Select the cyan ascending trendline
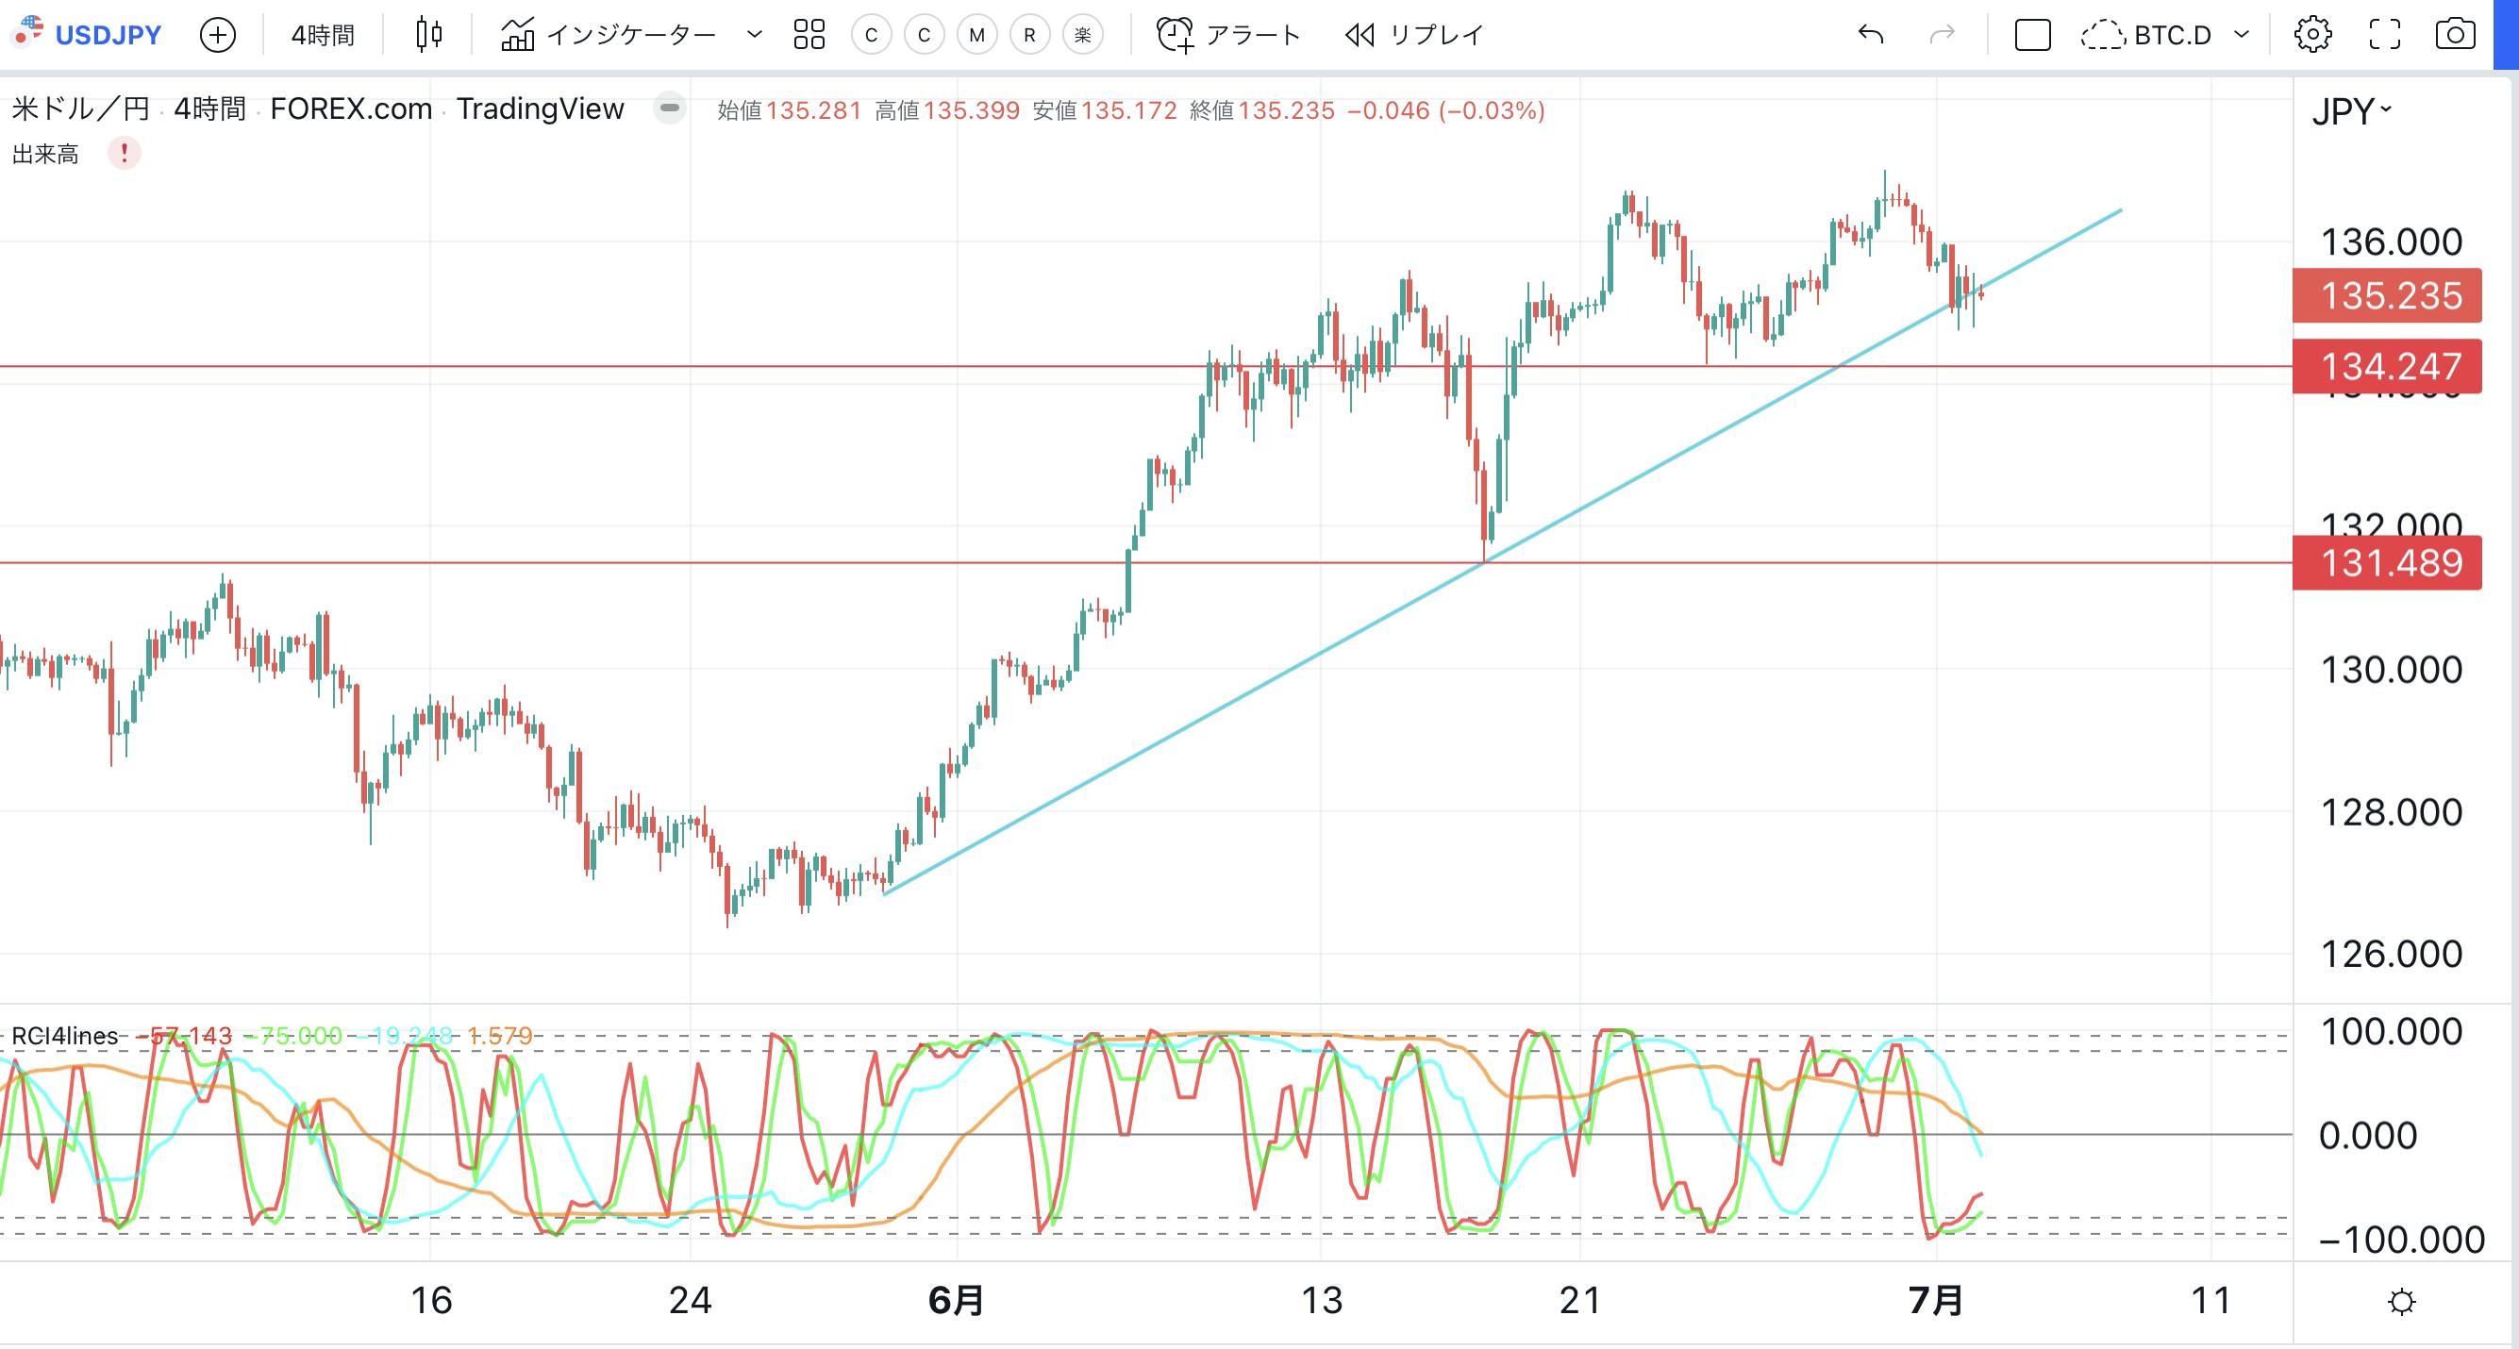 [1502, 551]
